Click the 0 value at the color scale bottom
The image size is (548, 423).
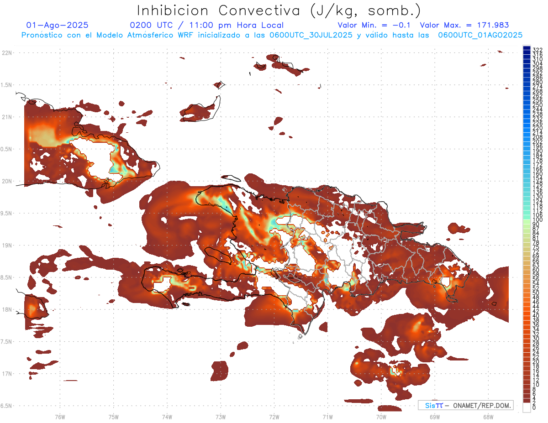point(534,408)
